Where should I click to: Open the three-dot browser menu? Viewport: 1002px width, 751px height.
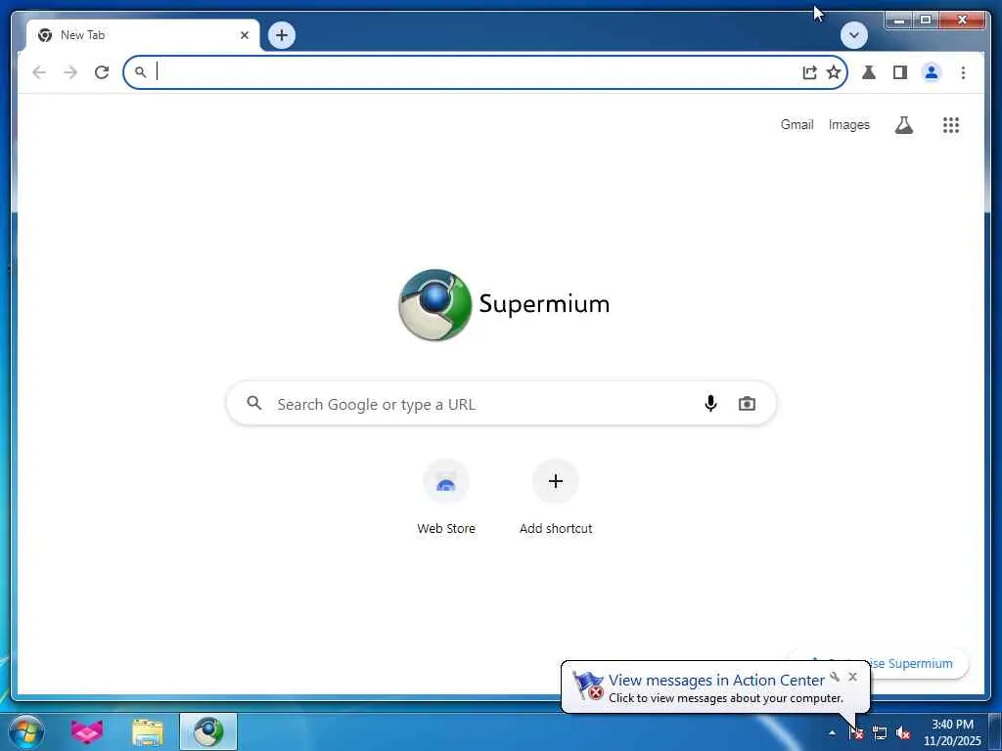click(x=963, y=72)
